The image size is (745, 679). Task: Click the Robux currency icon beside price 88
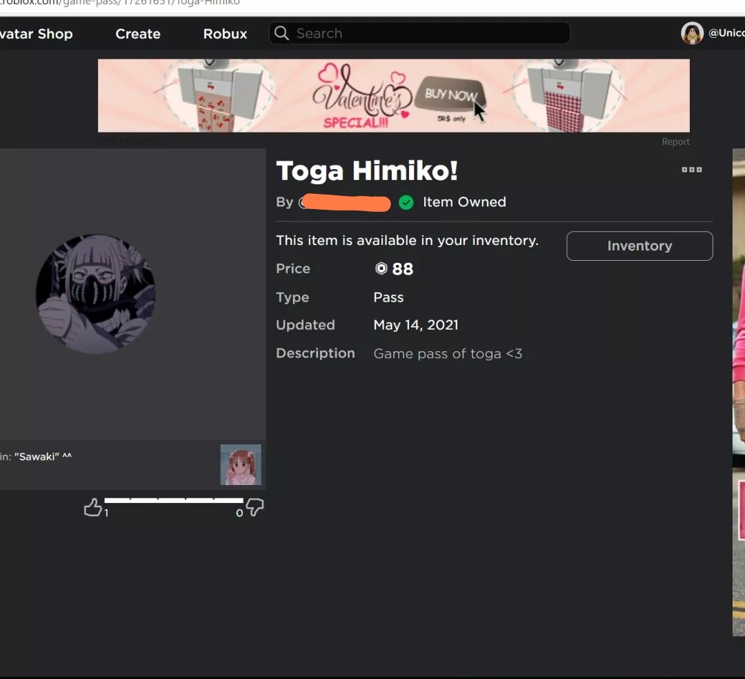coord(381,268)
